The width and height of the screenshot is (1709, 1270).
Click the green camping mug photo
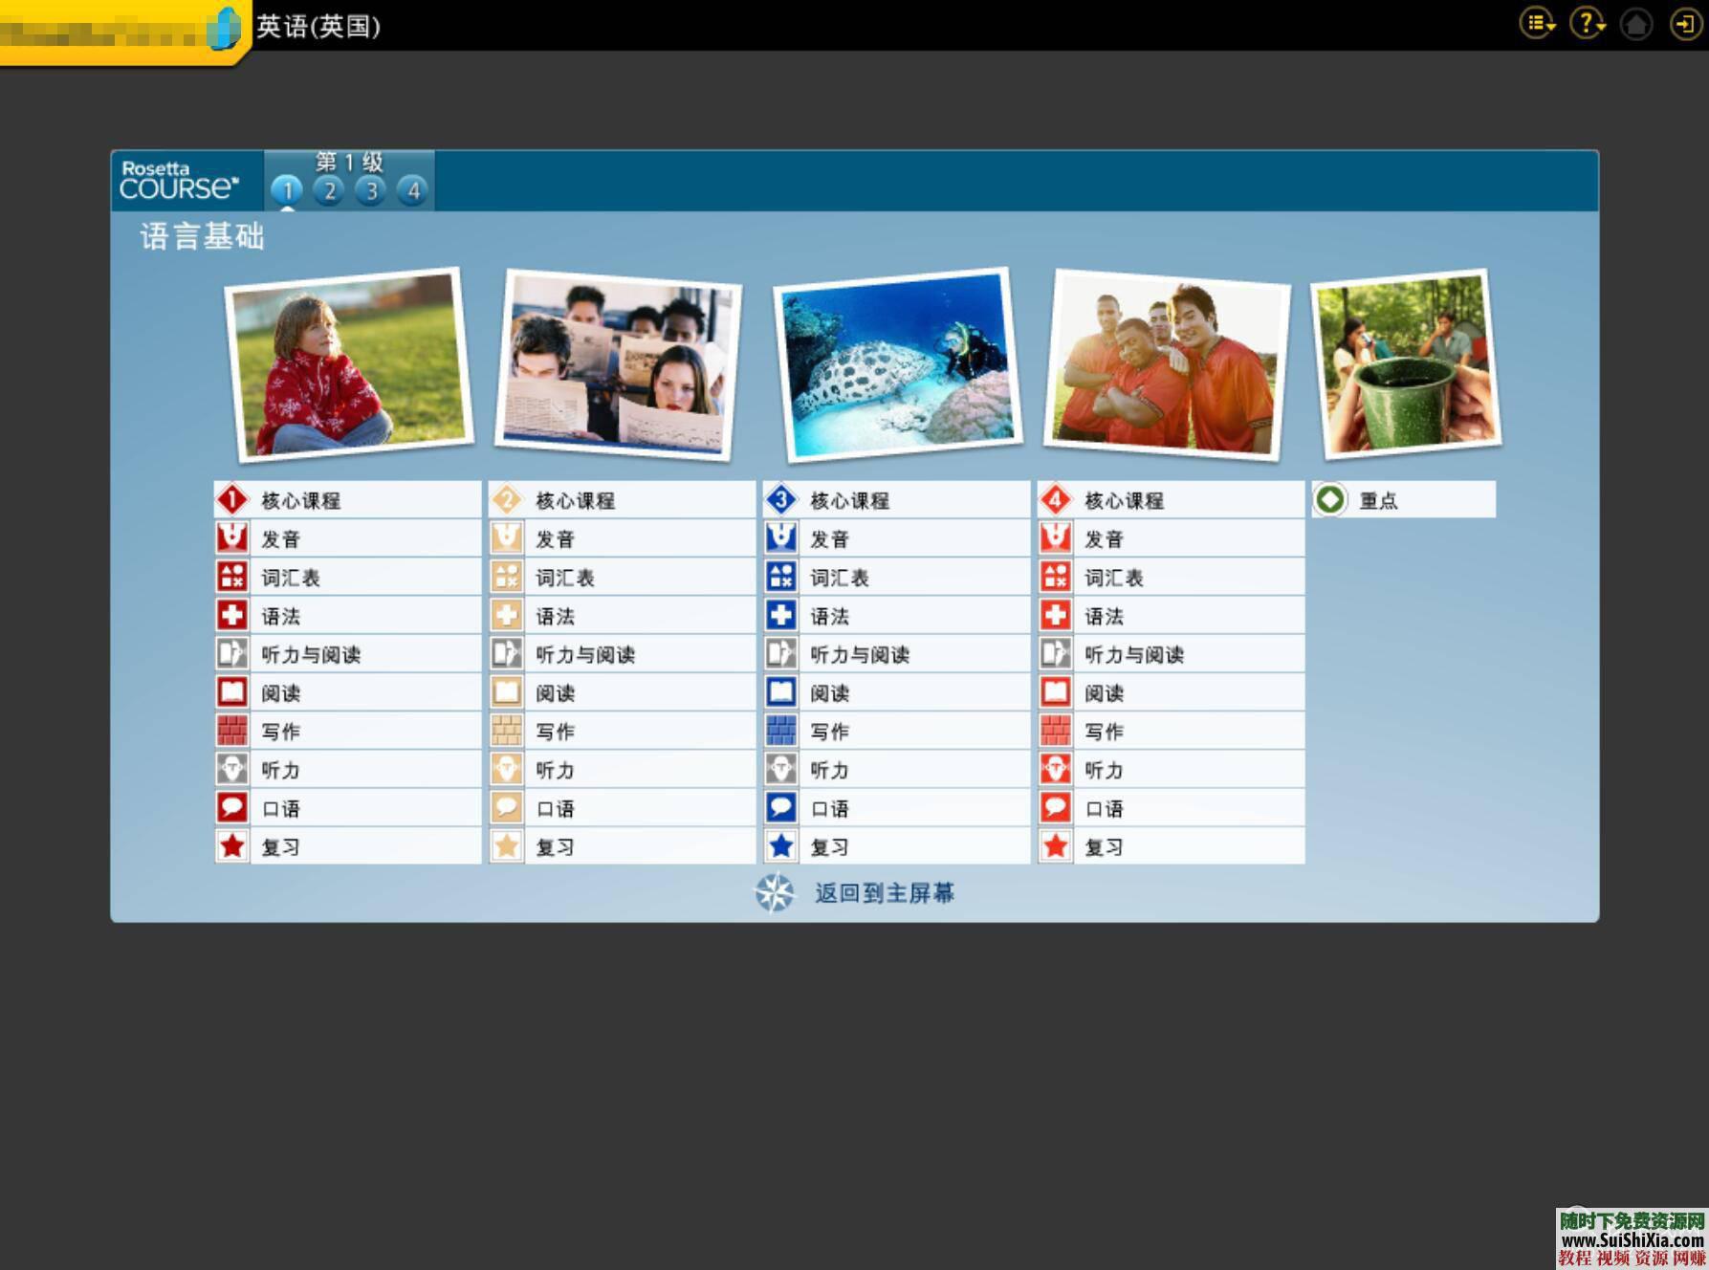click(1405, 363)
